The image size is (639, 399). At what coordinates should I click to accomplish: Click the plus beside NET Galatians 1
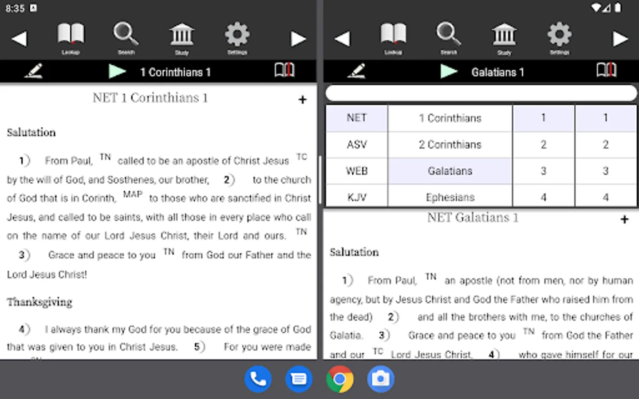[x=624, y=219]
